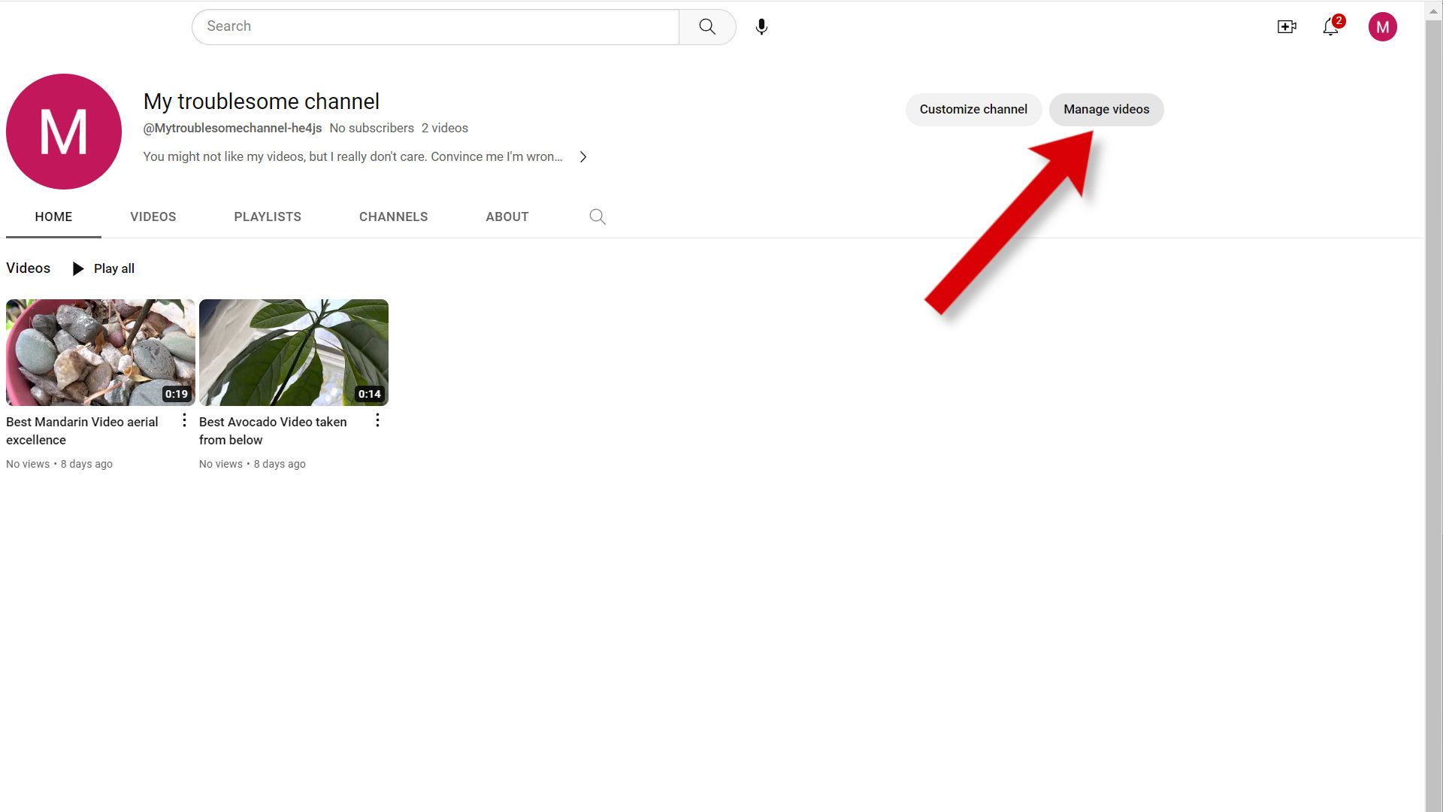Viewport: 1443px width, 812px height.
Task: Switch to the VIDEOS tab
Action: [x=153, y=217]
